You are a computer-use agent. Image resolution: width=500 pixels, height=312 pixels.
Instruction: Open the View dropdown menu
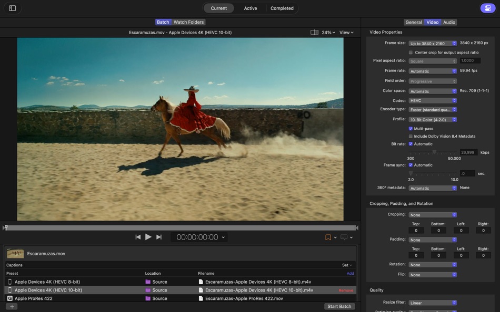point(346,33)
